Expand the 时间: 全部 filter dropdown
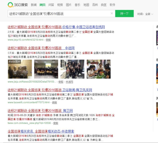Screen dimensions: 158x143 click(x=145, y=14)
